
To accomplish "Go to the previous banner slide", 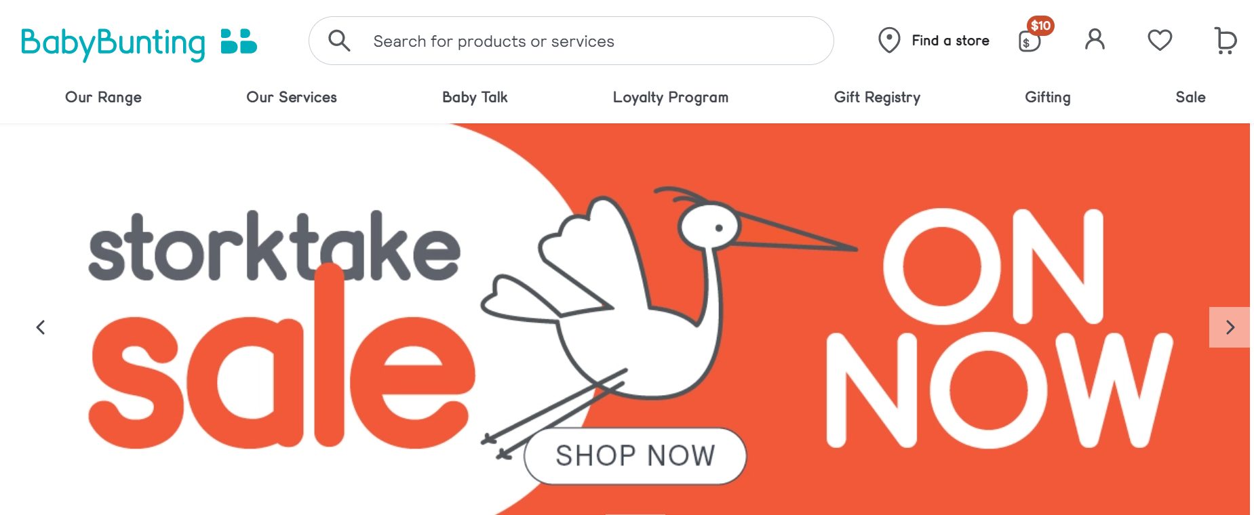I will (x=41, y=327).
